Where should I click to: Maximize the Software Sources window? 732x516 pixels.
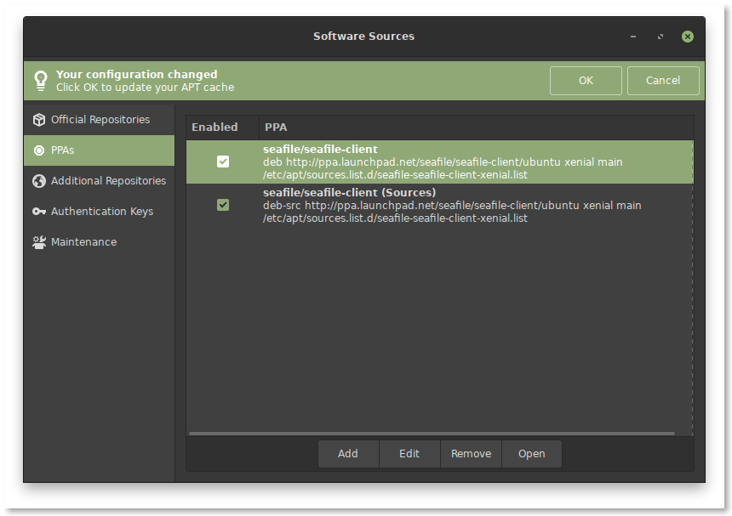coord(661,37)
